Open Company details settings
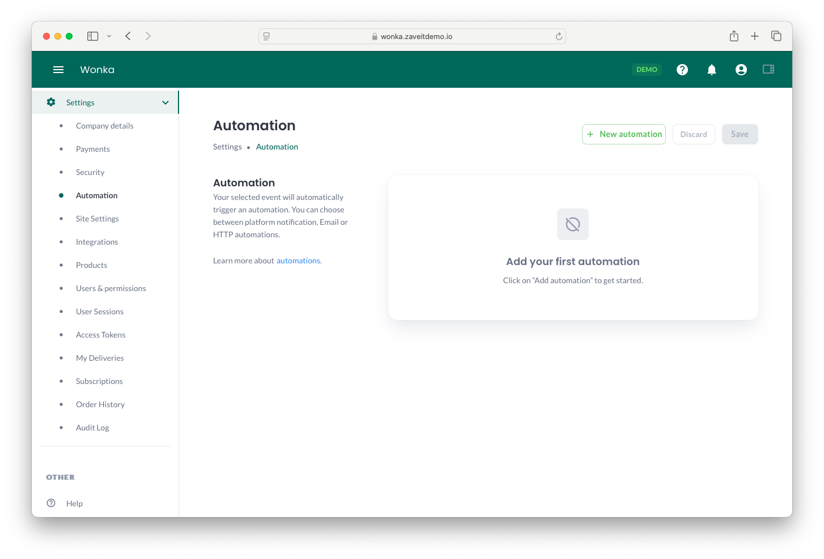The image size is (824, 559). coord(105,126)
